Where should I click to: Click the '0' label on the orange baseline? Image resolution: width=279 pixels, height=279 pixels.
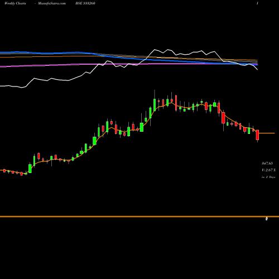[x=267, y=219]
